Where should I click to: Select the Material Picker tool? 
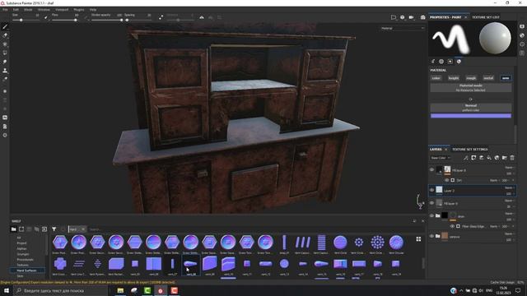click(x=5, y=80)
